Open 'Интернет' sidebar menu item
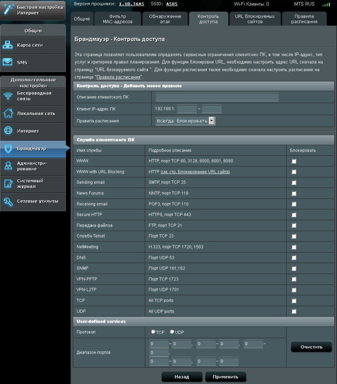This screenshot has height=384, width=337. click(x=33, y=131)
